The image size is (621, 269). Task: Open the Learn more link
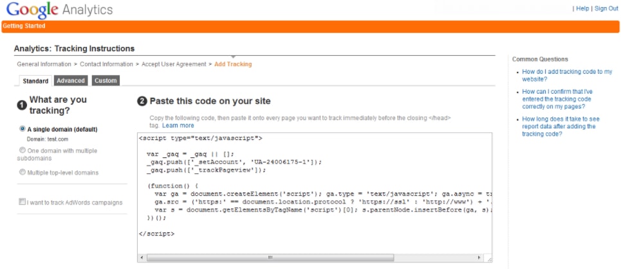[x=178, y=125]
